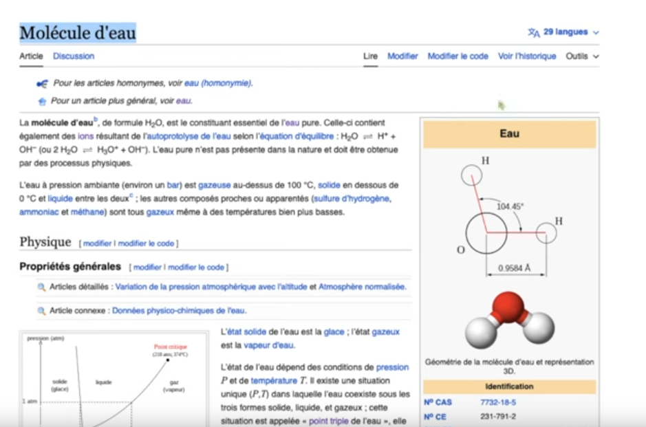Click magnifier icon next to Article connexe
This screenshot has width=646, height=427.
[x=41, y=311]
